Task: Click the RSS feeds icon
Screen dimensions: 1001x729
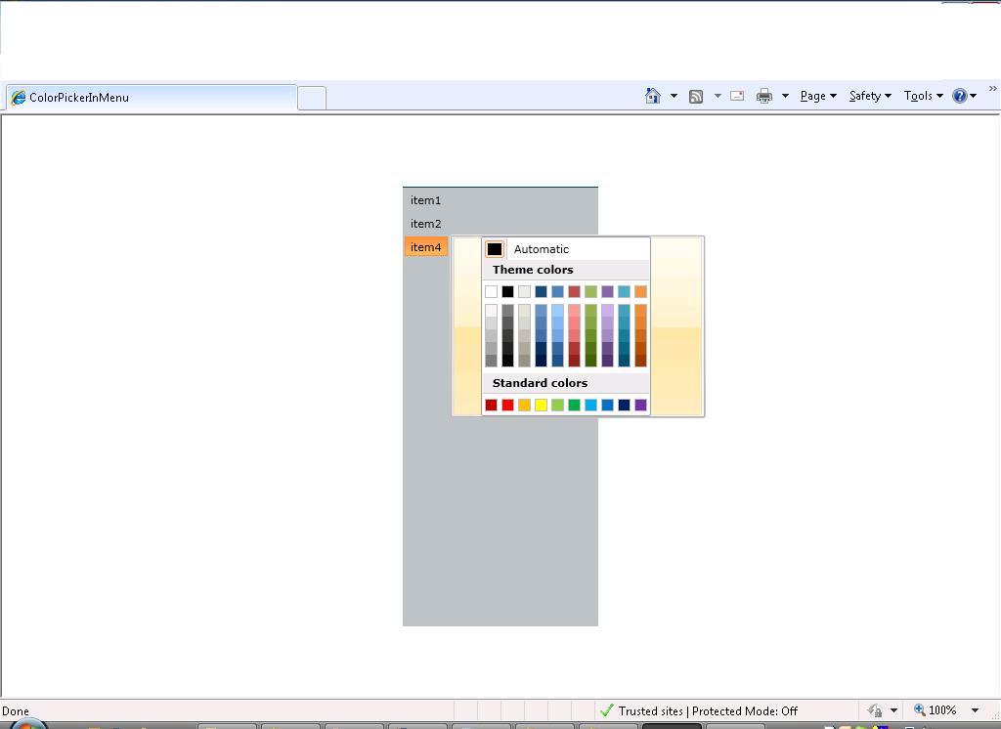Action: point(696,97)
